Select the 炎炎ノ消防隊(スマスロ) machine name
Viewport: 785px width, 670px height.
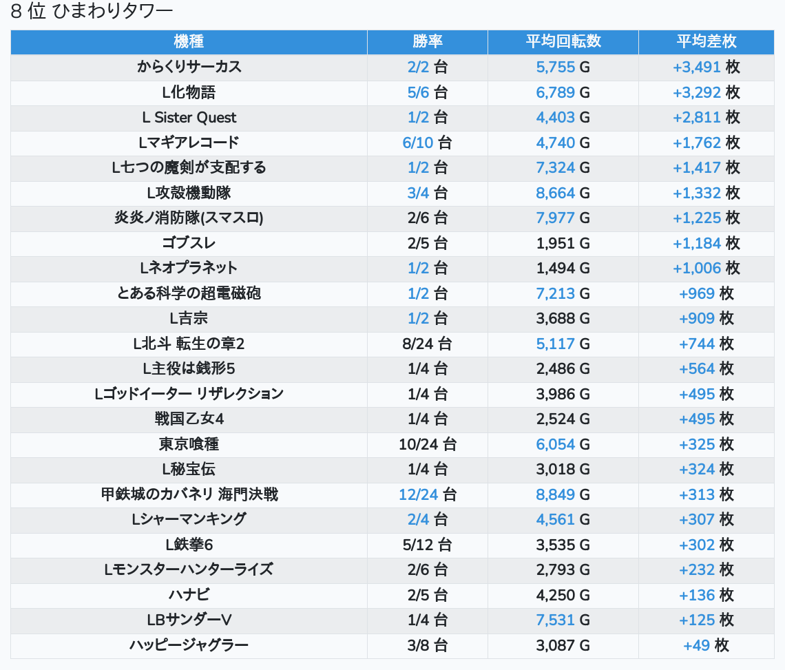189,218
